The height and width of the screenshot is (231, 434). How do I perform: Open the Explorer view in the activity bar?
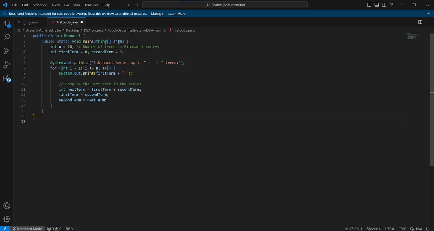point(7,24)
